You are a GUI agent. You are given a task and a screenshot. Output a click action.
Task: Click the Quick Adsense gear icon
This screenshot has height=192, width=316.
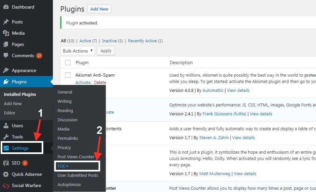pyautogui.click(x=6, y=174)
